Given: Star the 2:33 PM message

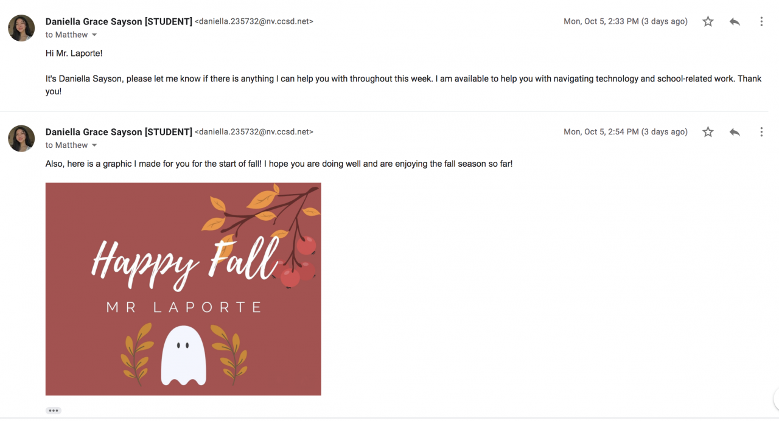Looking at the screenshot, I should coord(708,22).
